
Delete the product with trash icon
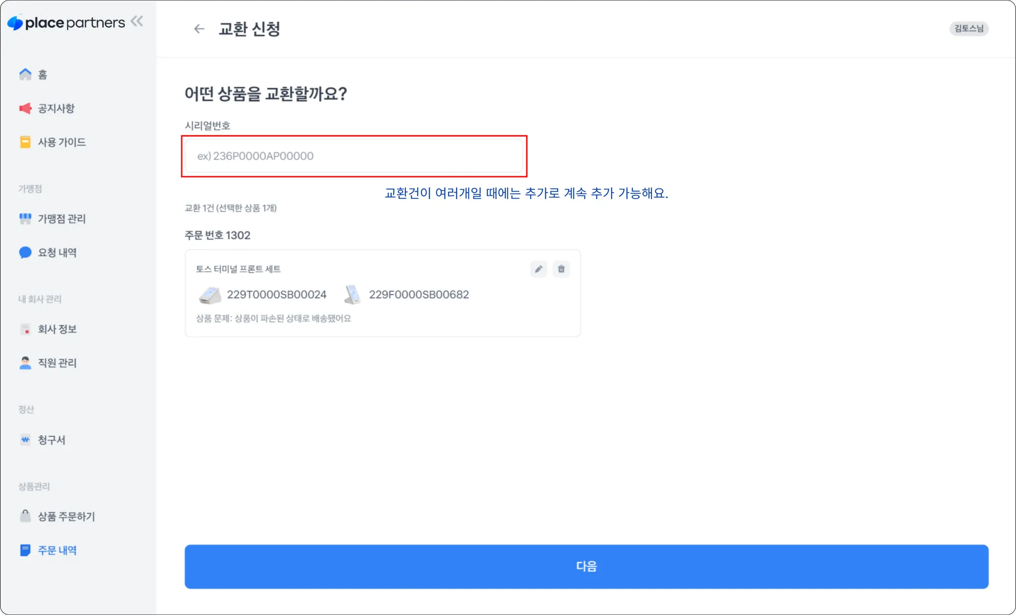tap(561, 269)
